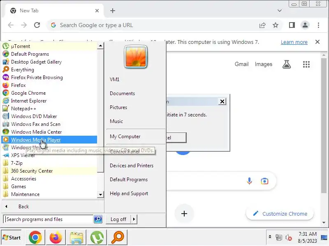
Task: Open the Everything search program
Action: (49, 69)
